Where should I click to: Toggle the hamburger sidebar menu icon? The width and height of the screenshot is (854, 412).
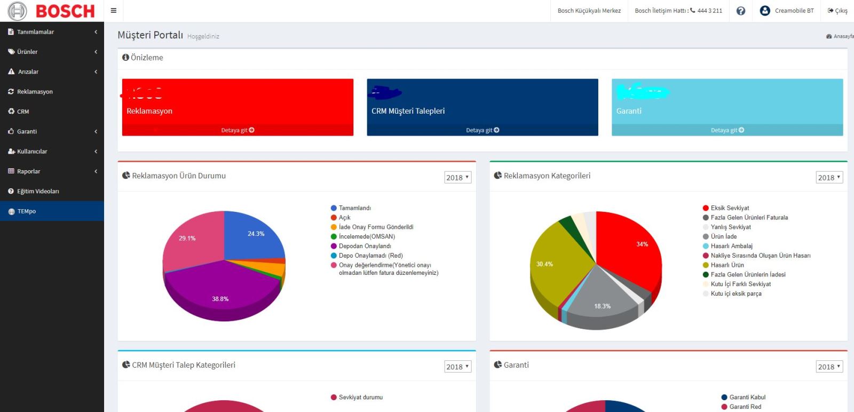tap(113, 11)
